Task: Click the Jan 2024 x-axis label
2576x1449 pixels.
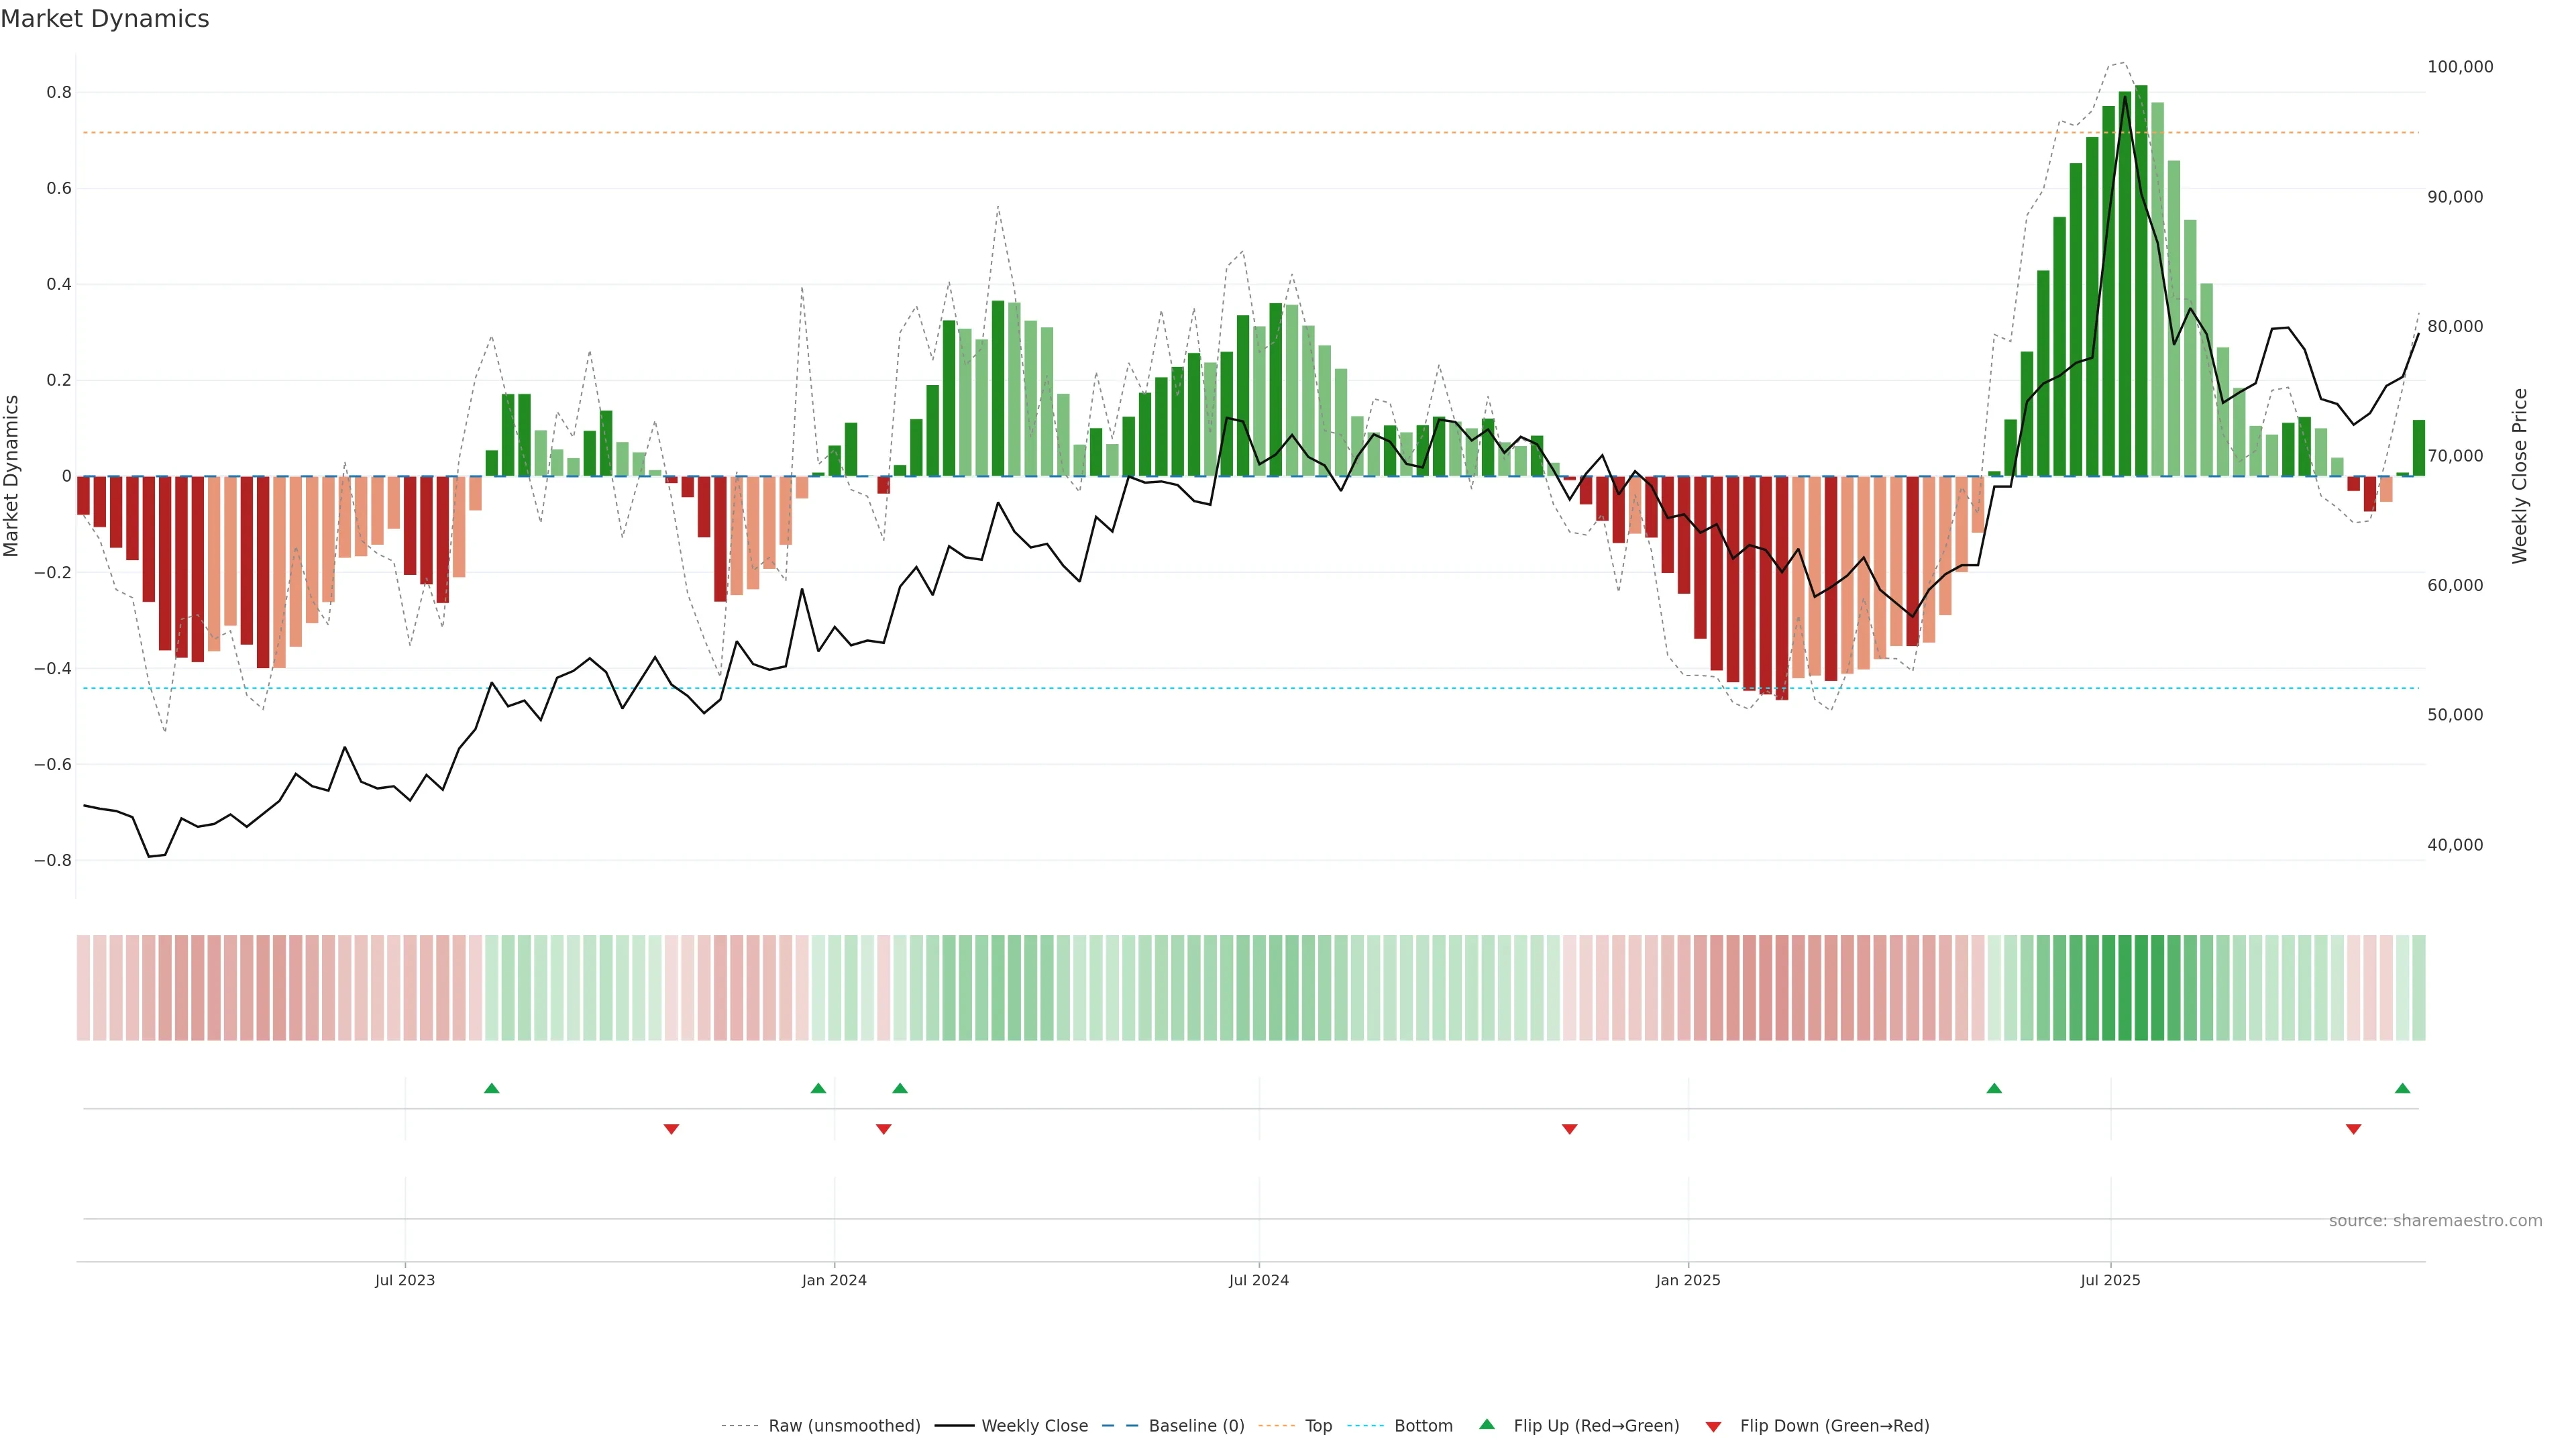Action: pyautogui.click(x=834, y=1280)
